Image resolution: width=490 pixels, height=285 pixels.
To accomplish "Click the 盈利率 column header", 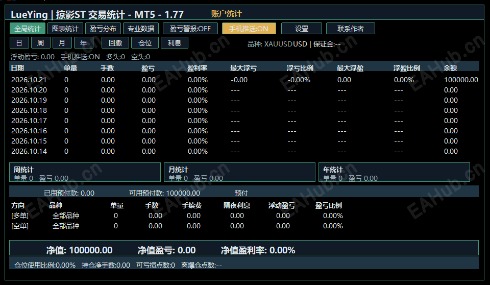I will pos(198,68).
